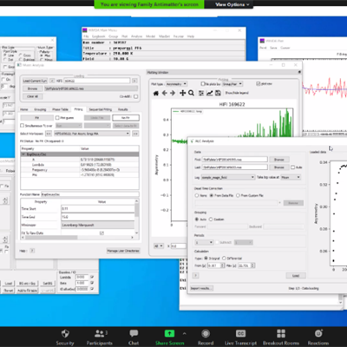This screenshot has width=347, height=347.
Task: Switch to the Grouping tab
Action: click(x=40, y=109)
